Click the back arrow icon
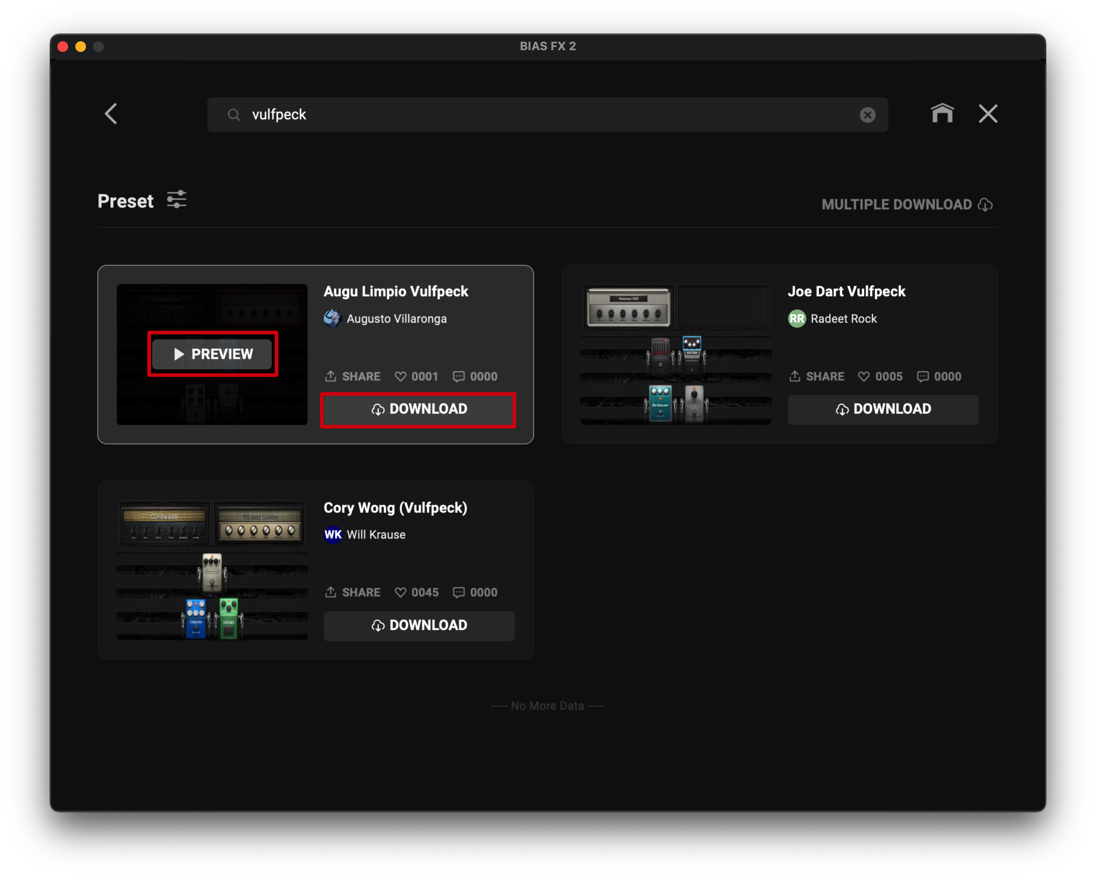 point(111,114)
